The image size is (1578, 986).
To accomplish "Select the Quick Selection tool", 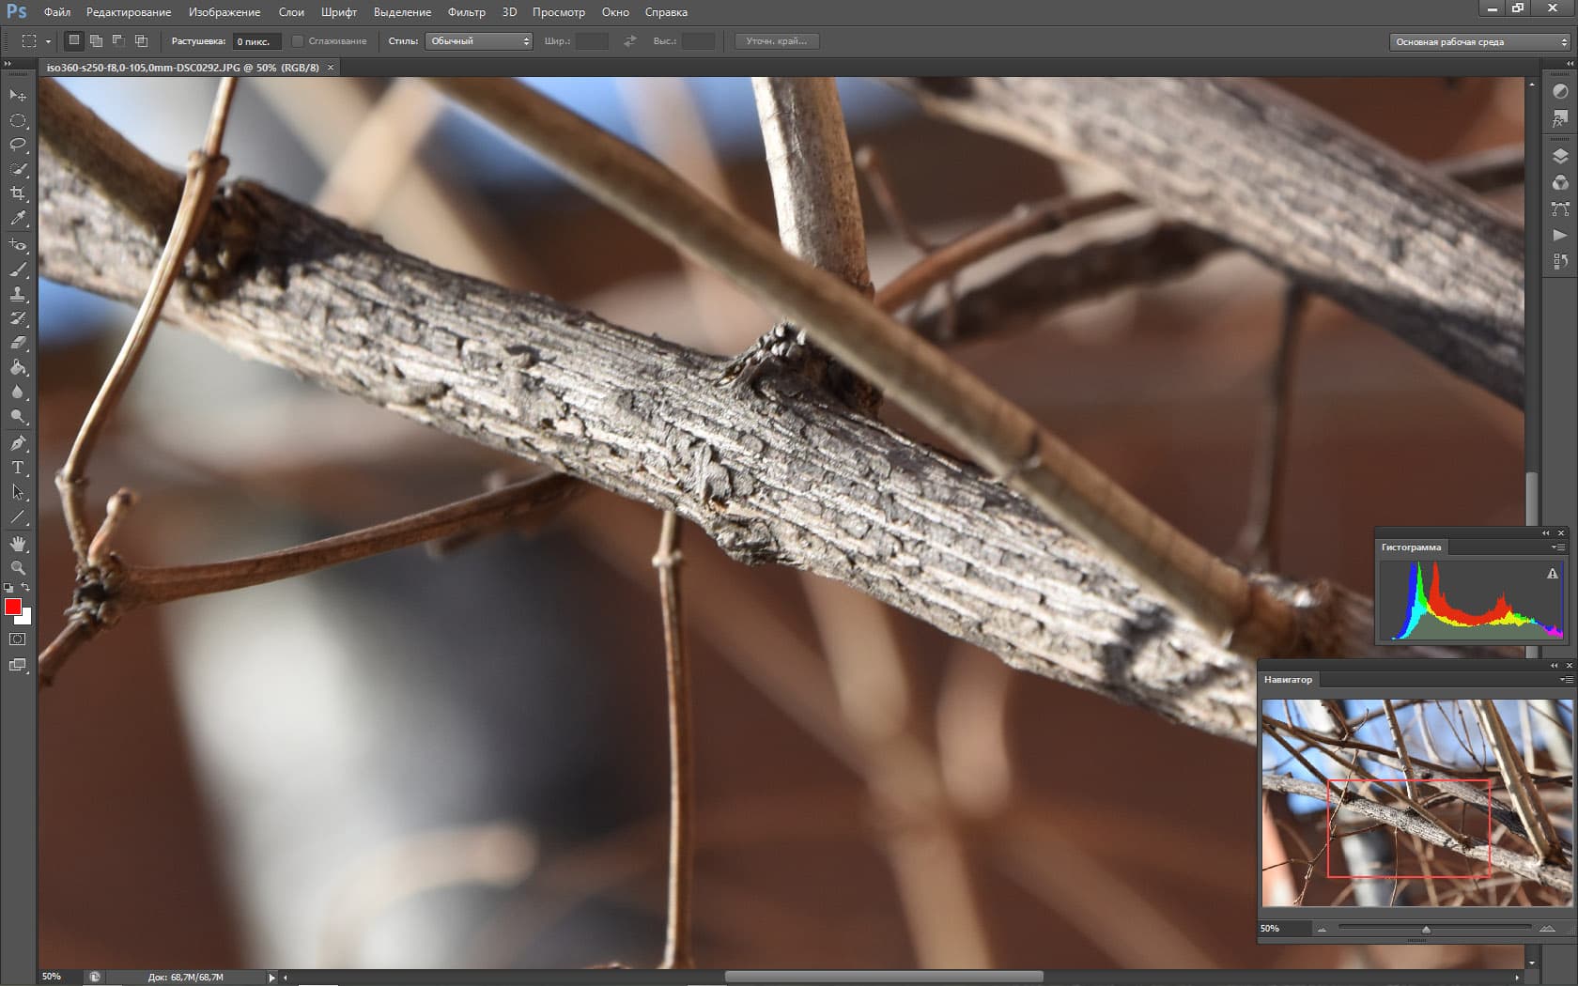I will coord(18,169).
